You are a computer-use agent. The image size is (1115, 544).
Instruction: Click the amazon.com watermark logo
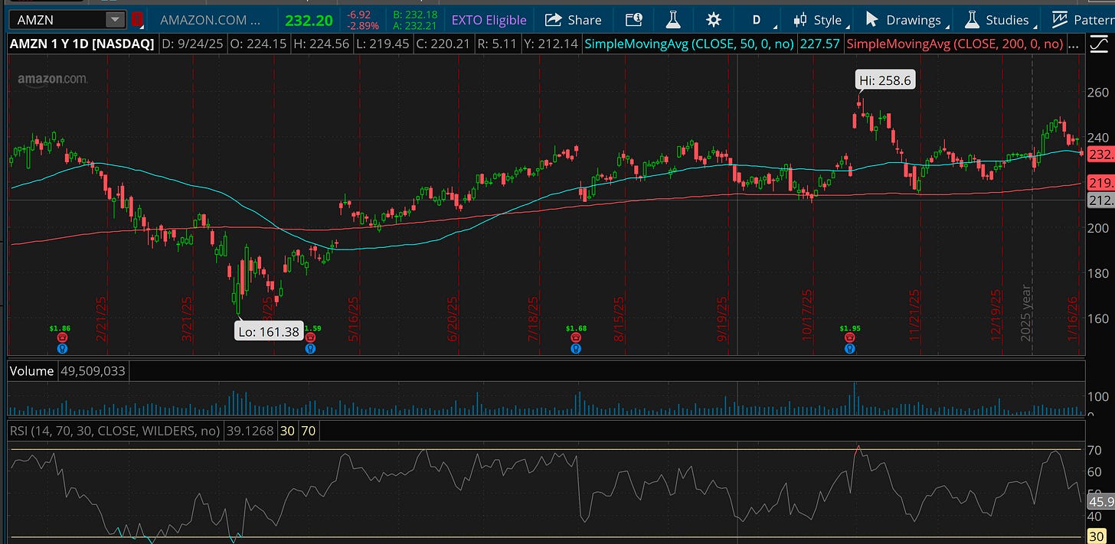click(x=52, y=79)
